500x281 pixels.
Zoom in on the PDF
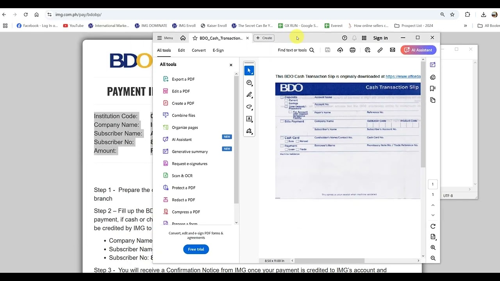click(x=433, y=247)
